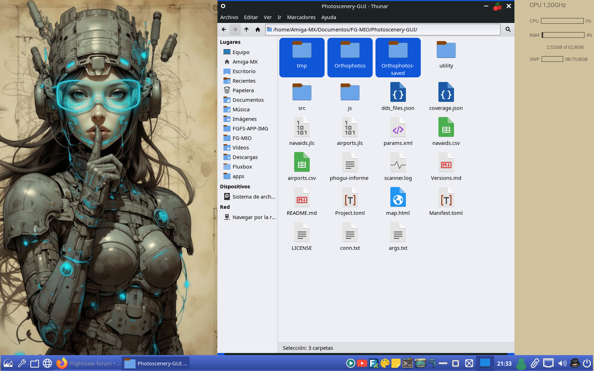Open the Ir menu
The height and width of the screenshot is (371, 594).
(279, 17)
